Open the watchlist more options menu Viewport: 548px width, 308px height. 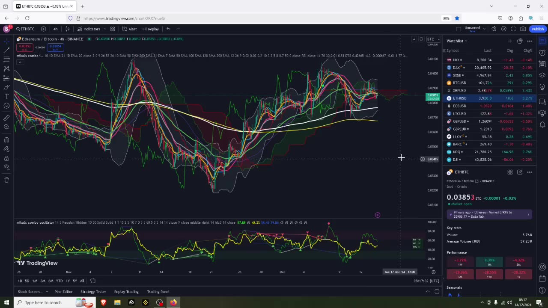(x=530, y=41)
